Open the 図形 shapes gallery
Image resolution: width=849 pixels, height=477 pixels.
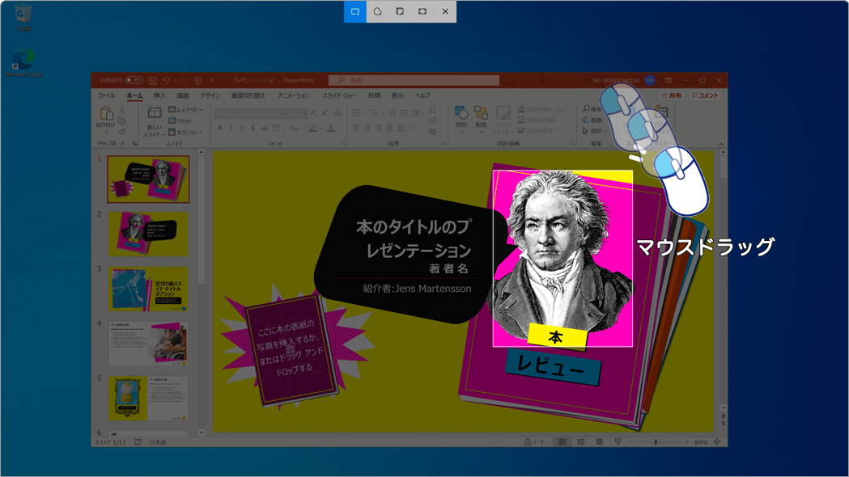click(461, 119)
